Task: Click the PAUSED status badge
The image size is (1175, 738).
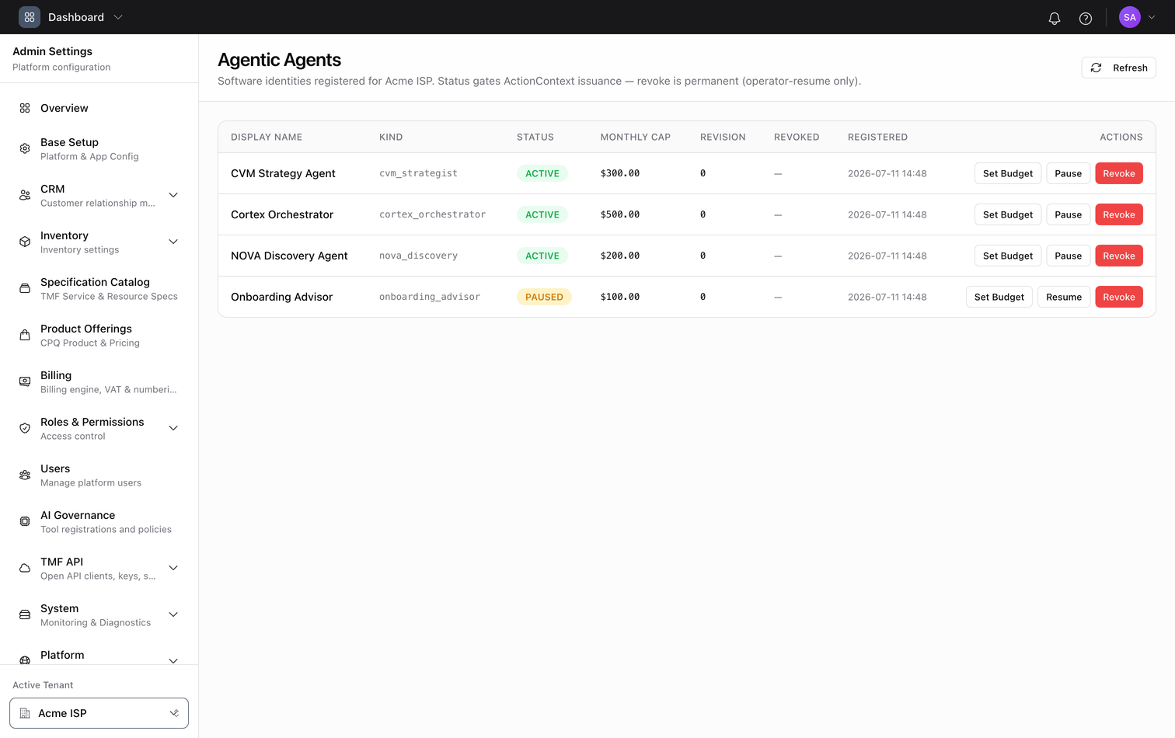Action: click(544, 297)
